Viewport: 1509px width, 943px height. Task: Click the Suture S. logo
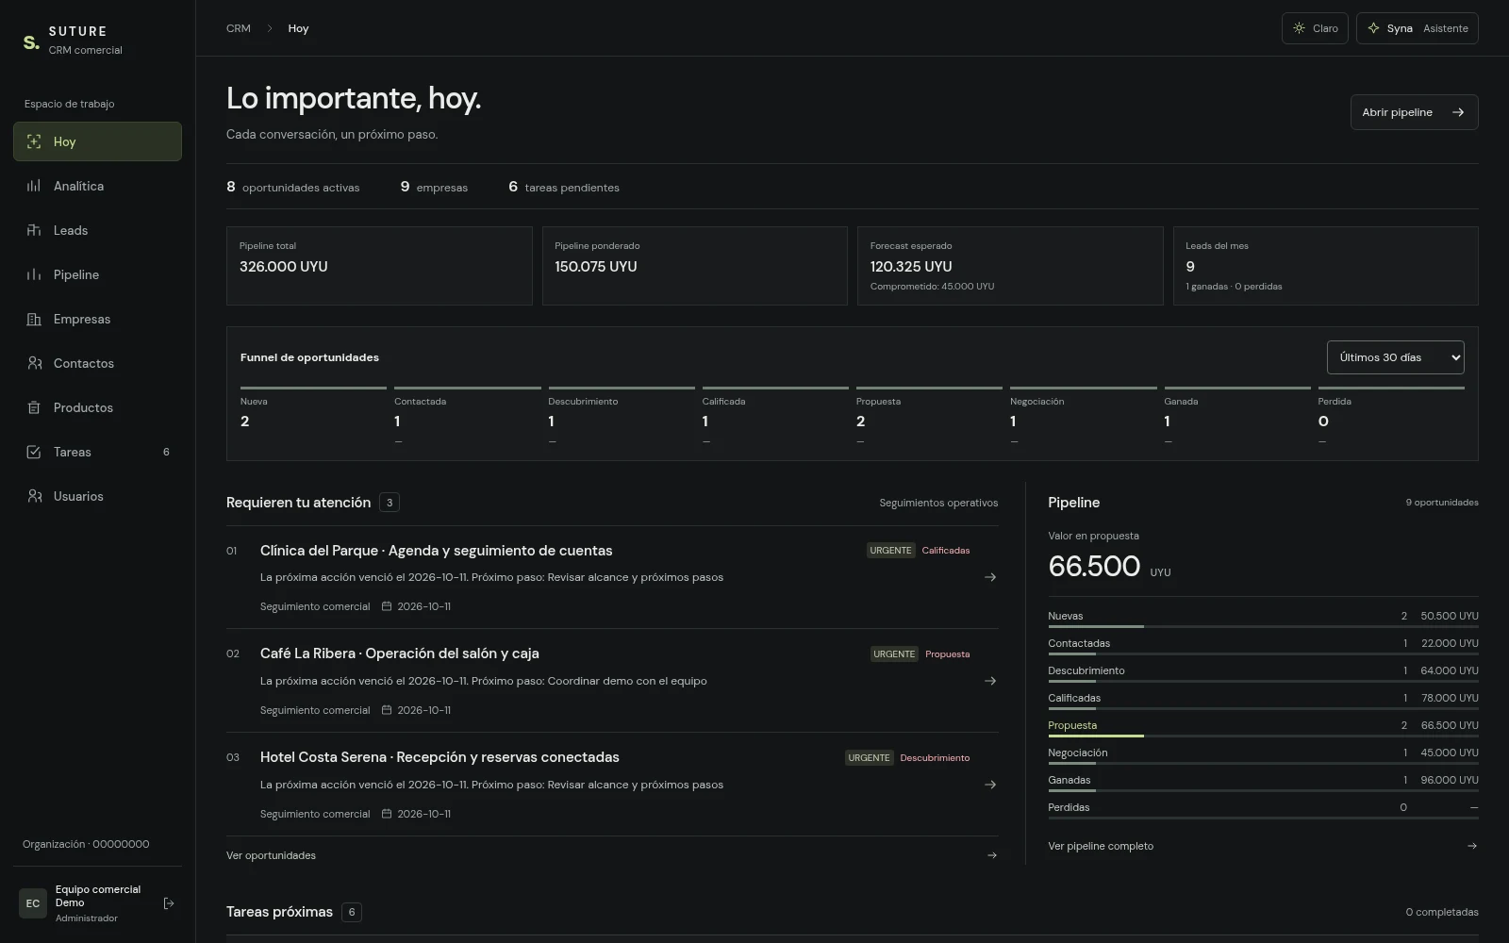coord(31,41)
